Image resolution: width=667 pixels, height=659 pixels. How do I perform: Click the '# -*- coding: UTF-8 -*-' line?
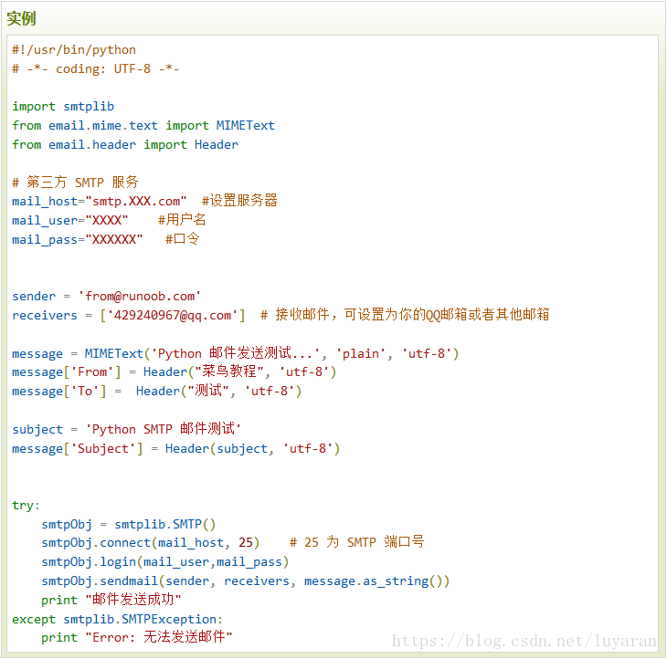[96, 68]
